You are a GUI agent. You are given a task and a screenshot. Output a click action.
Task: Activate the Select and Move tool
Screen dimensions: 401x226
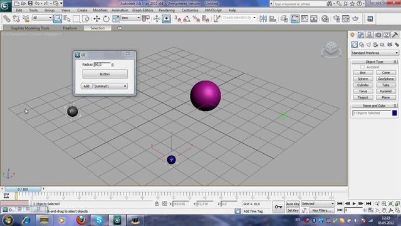[x=96, y=18]
